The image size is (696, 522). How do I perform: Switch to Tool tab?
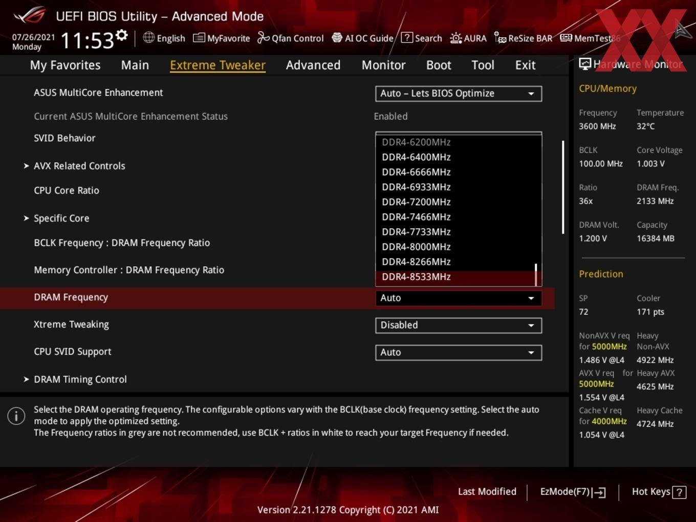tap(483, 65)
